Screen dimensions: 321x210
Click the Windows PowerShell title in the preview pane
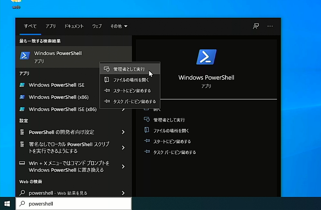(206, 78)
